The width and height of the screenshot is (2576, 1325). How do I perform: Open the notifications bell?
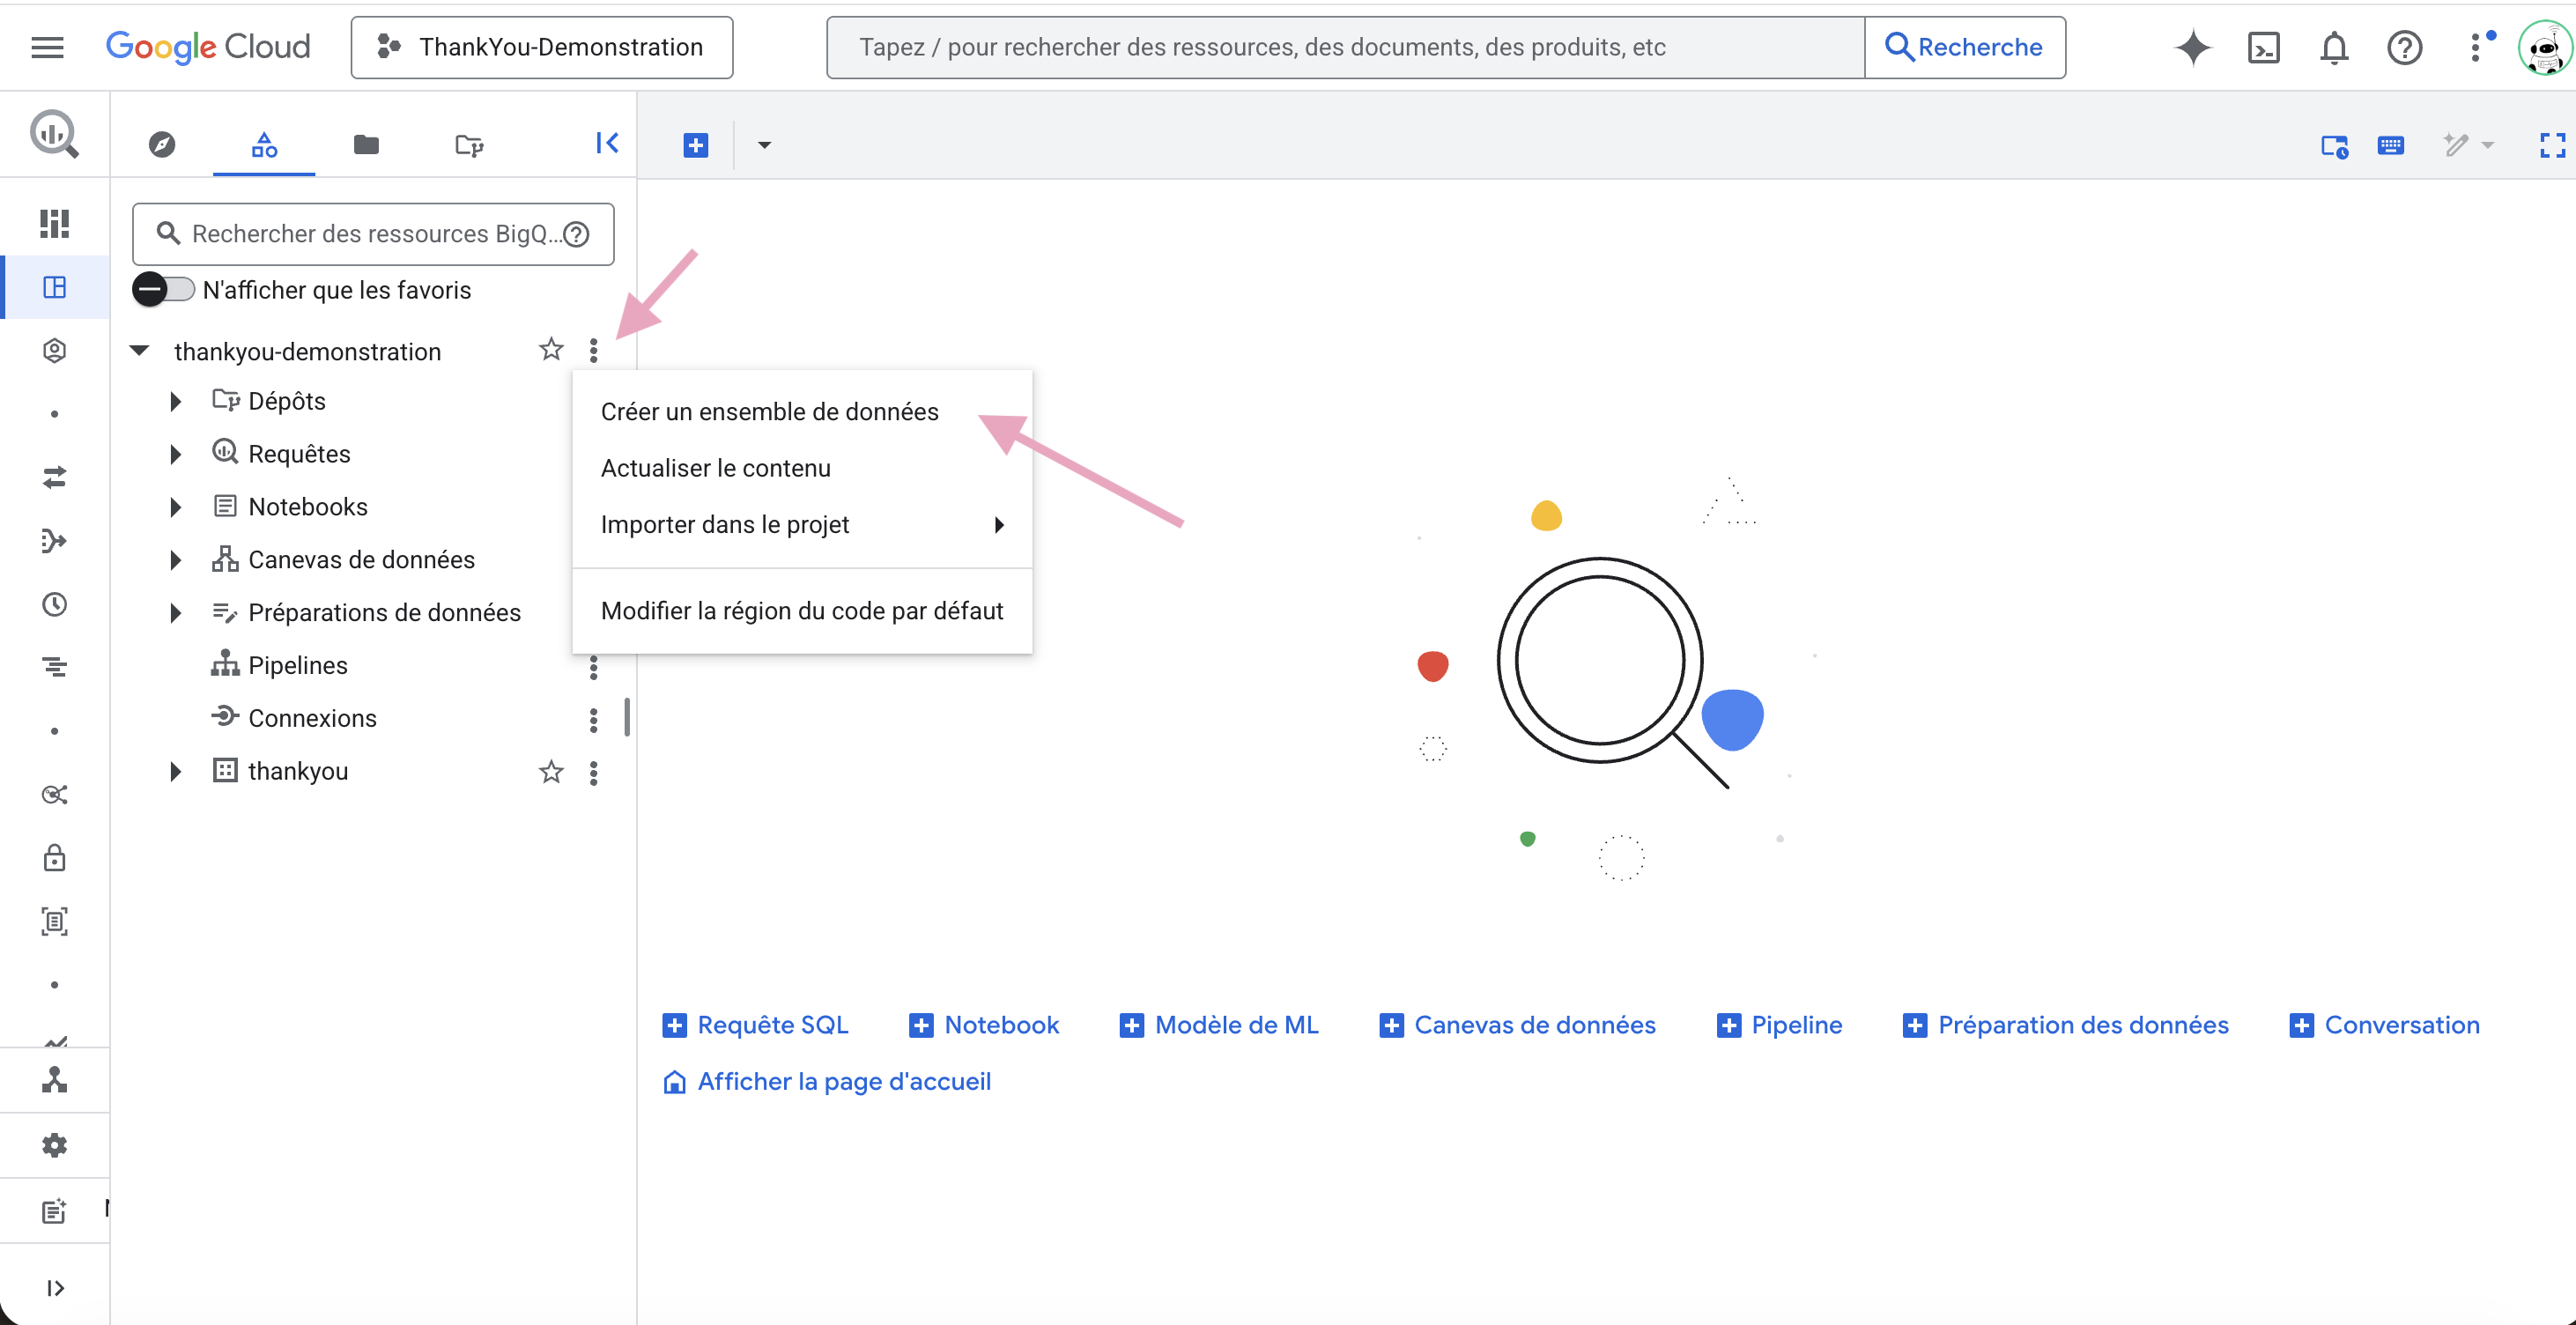tap(2333, 47)
